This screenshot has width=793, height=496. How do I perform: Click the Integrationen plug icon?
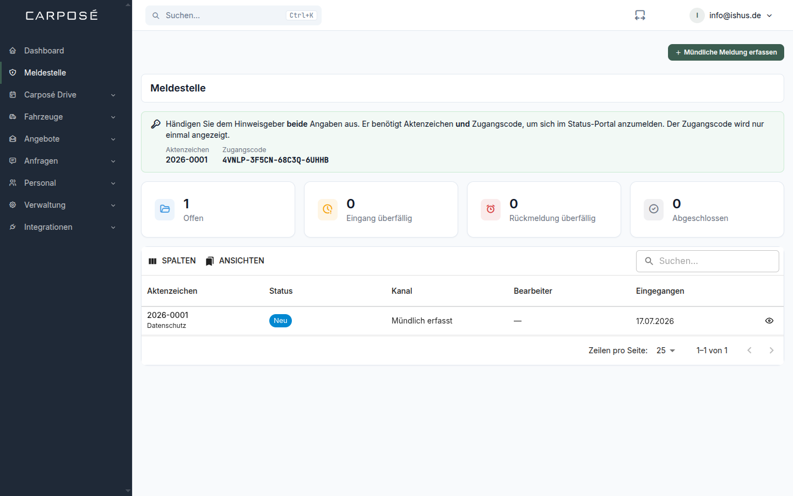point(13,227)
